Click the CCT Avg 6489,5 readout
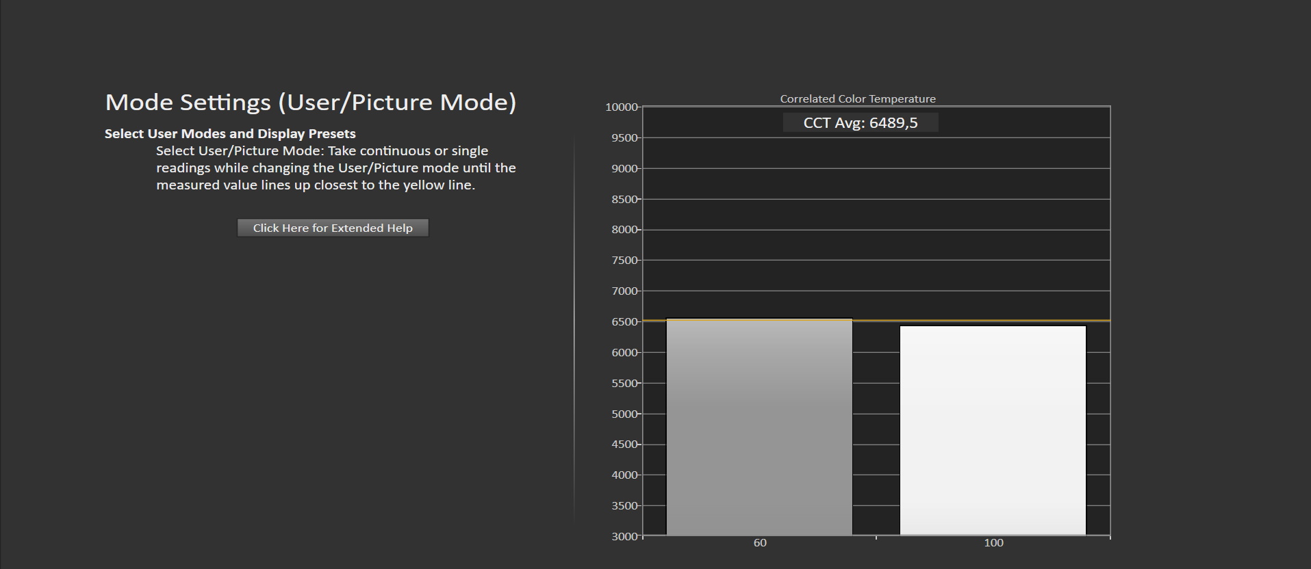Screen dimensions: 1311x569 [861, 123]
